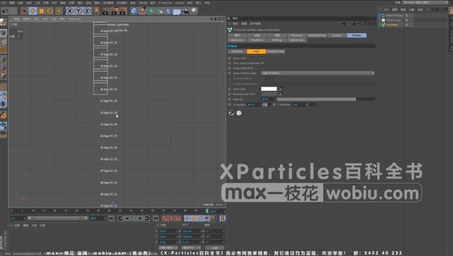The width and height of the screenshot is (453, 256).
Task: Open the Modifiers tab
Action: point(257,40)
